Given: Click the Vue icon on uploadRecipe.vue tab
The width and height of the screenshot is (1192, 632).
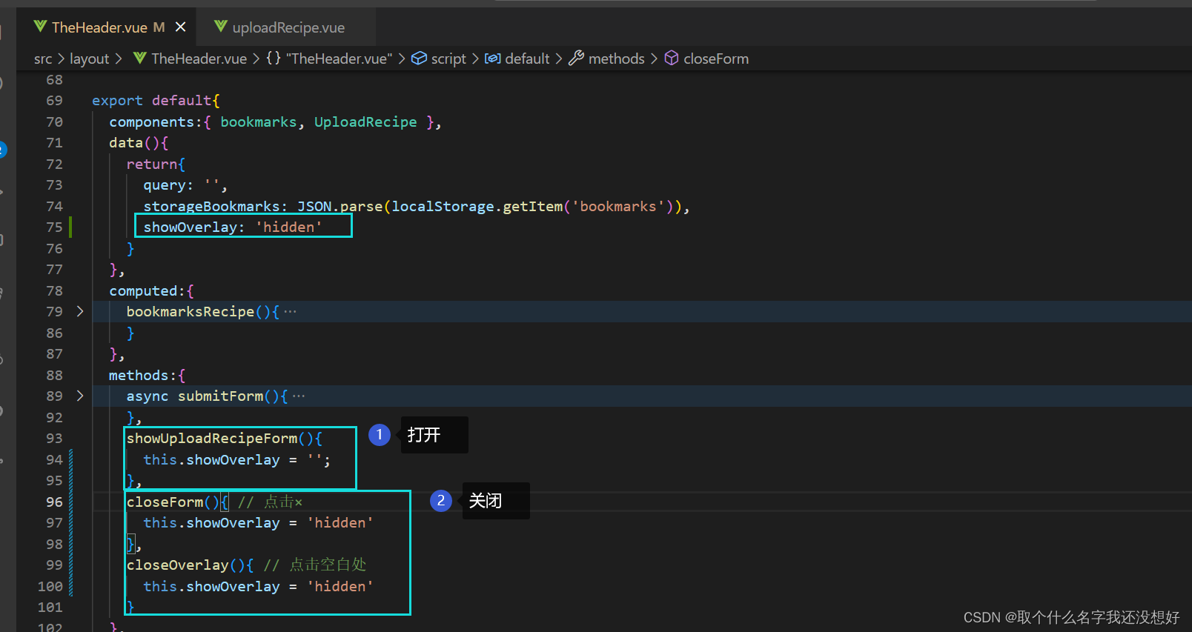Looking at the screenshot, I should point(220,27).
